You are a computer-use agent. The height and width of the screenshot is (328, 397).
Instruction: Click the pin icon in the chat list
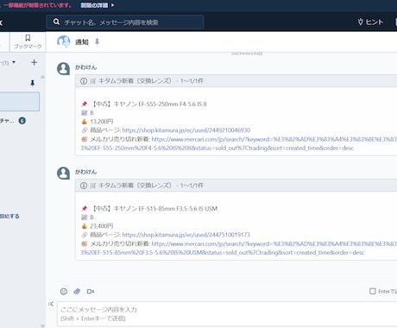tap(32, 83)
